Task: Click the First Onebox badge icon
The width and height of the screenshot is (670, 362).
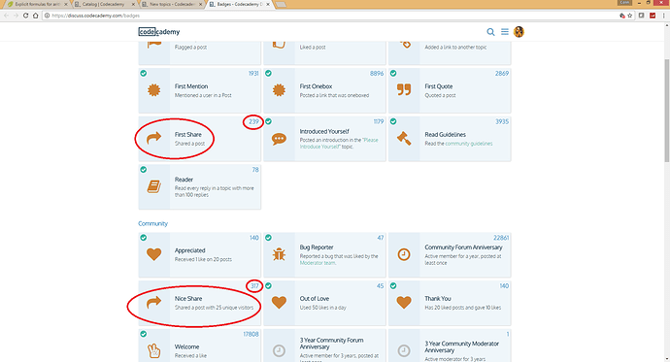Action: pos(279,90)
